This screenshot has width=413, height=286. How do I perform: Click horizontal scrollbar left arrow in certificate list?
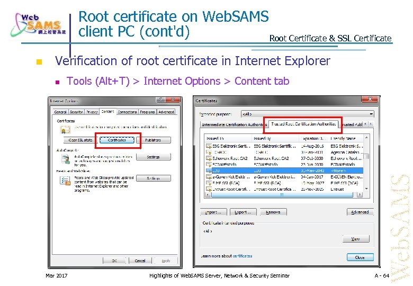208,194
